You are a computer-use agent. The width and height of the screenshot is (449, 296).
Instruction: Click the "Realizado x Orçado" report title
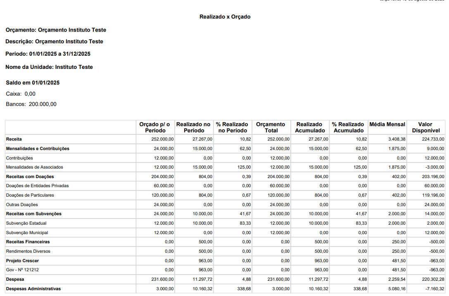tap(225, 17)
